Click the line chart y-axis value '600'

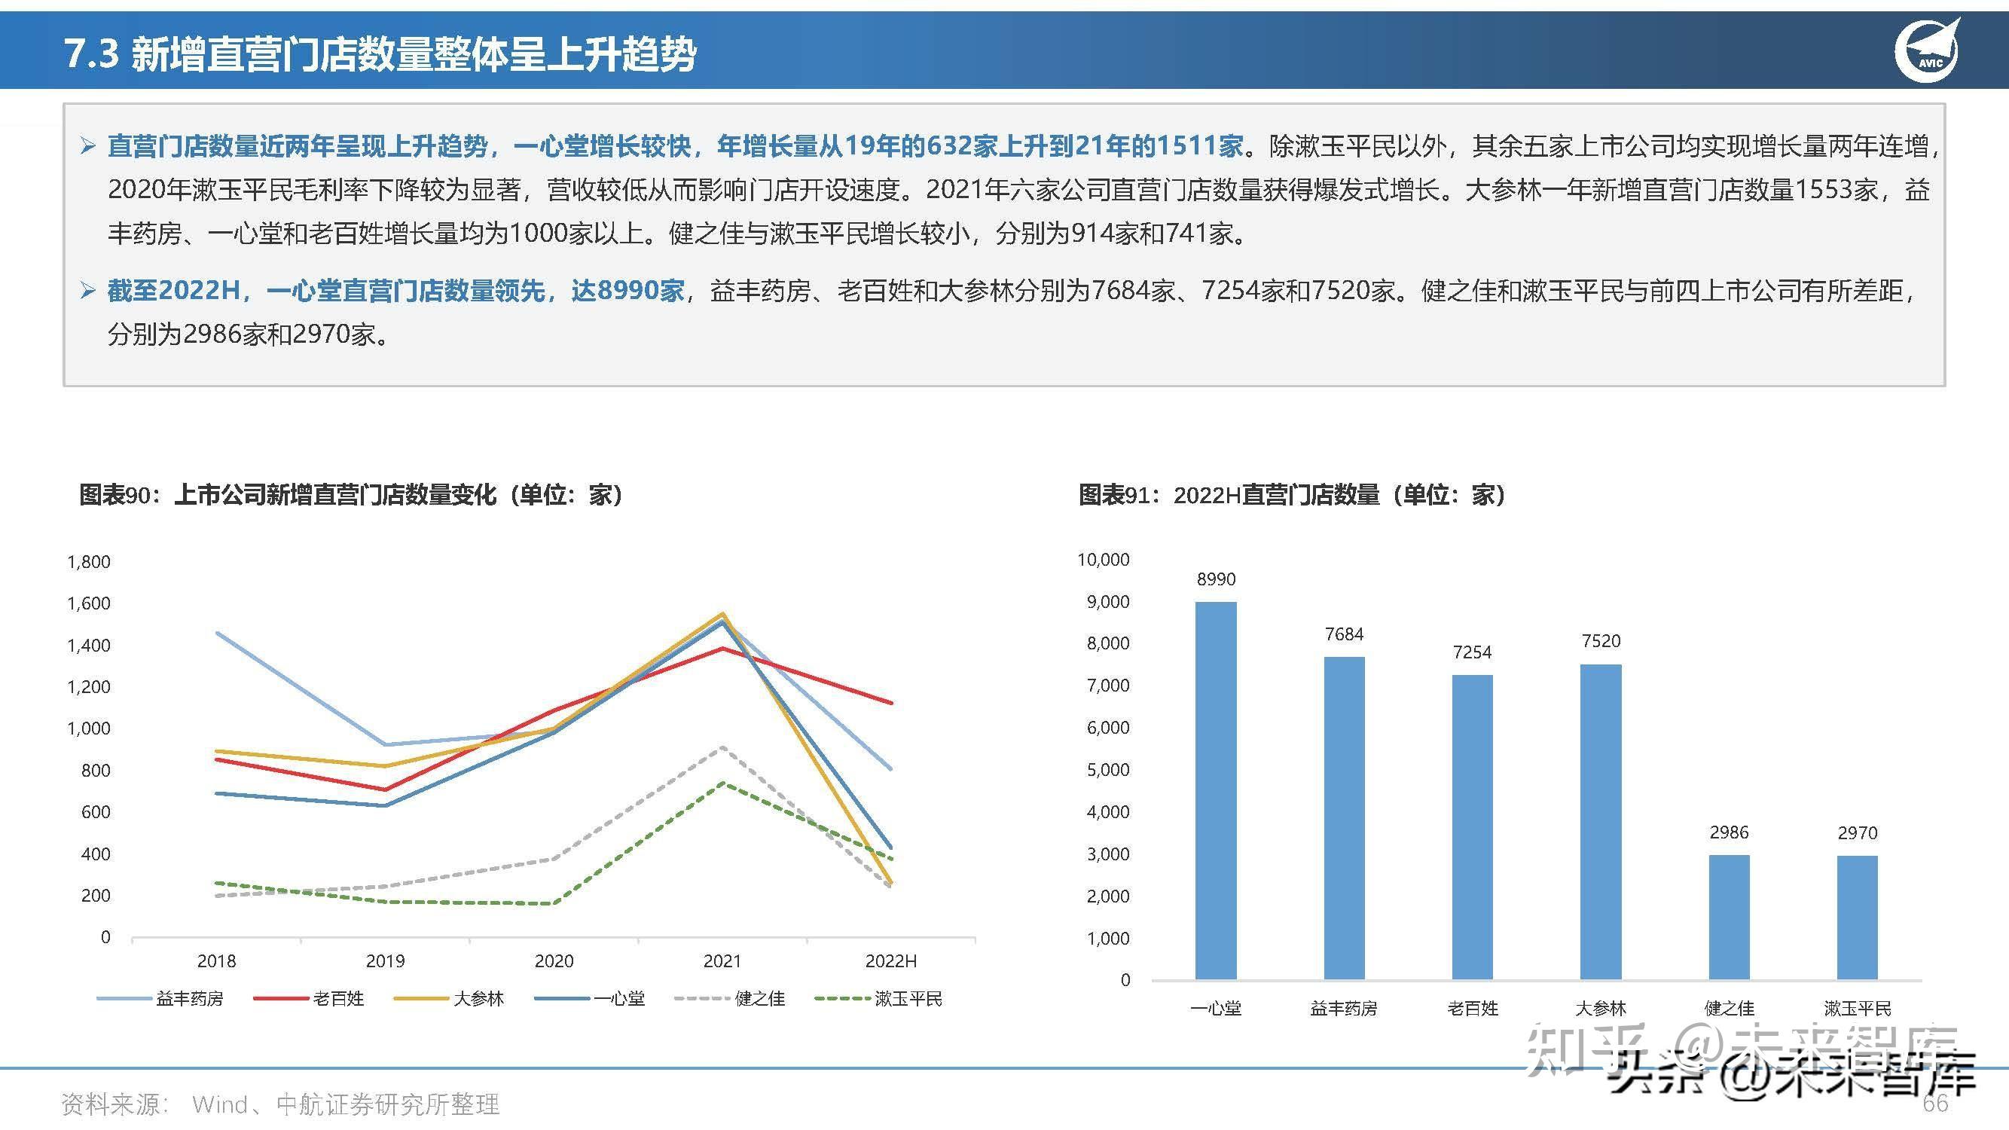point(96,812)
